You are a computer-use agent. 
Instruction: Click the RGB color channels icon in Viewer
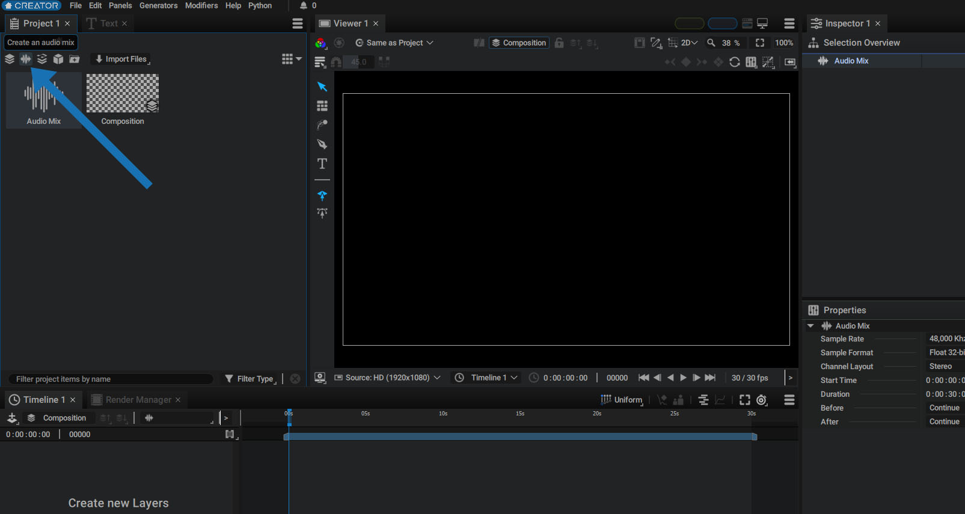(320, 43)
